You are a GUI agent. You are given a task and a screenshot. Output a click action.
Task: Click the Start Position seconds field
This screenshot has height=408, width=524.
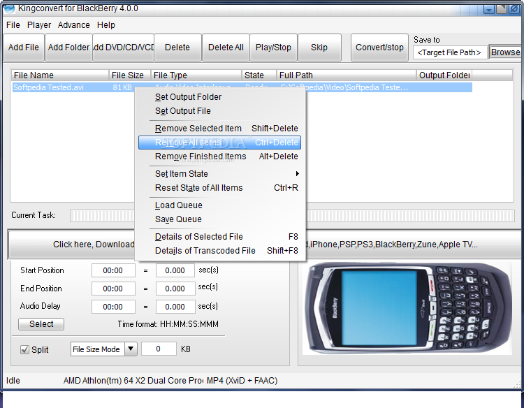(175, 270)
